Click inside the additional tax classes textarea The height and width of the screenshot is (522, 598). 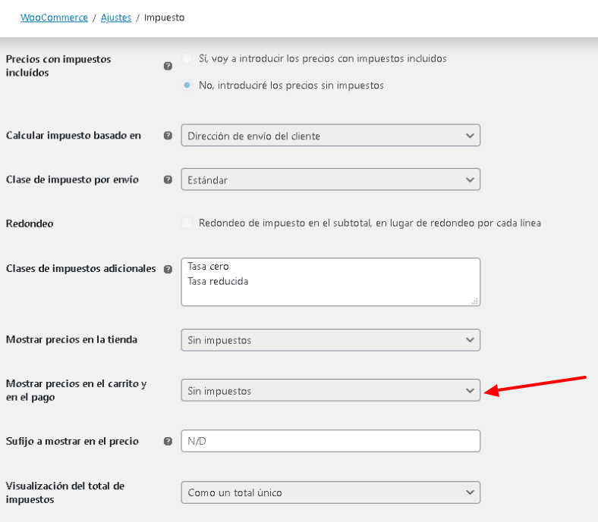point(331,282)
